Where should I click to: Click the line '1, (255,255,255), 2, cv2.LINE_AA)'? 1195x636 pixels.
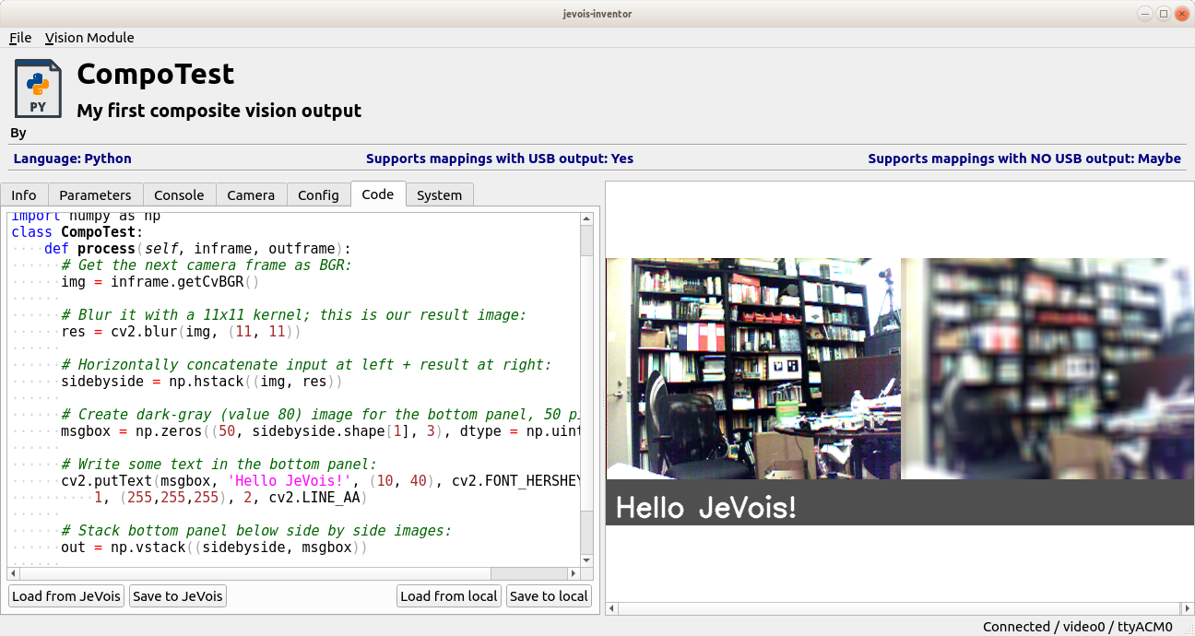(x=231, y=498)
